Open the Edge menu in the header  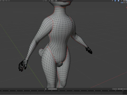click(3, 1)
